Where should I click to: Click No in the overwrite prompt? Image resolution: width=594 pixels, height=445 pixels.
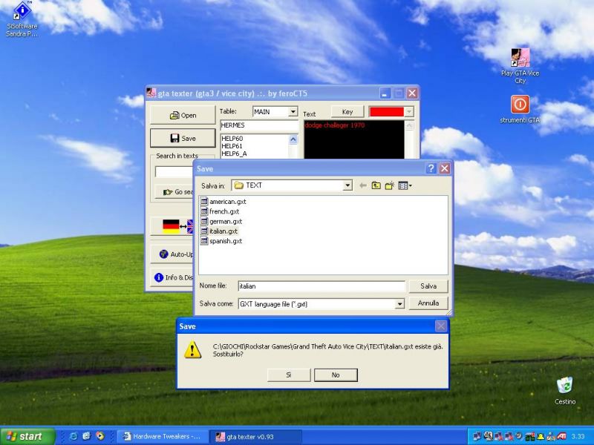pyautogui.click(x=336, y=375)
